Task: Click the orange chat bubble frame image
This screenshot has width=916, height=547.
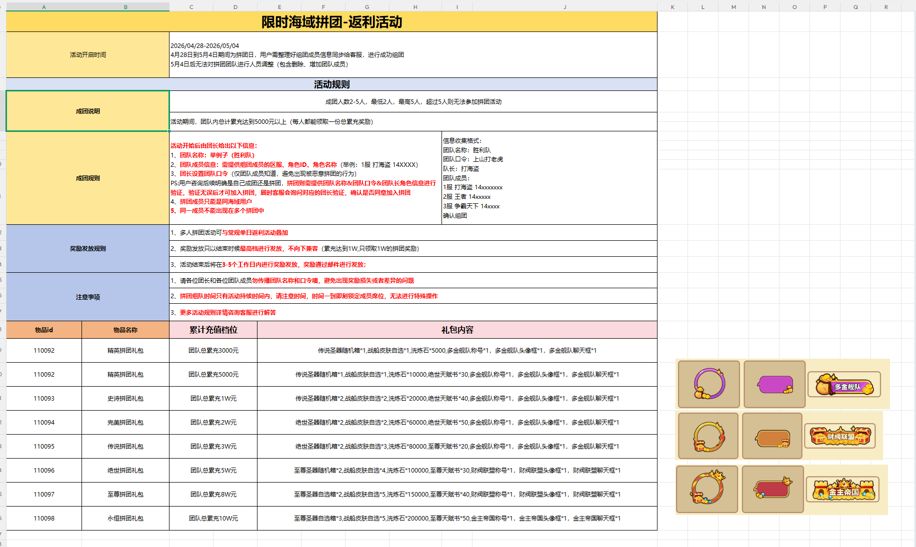Action: coord(772,436)
